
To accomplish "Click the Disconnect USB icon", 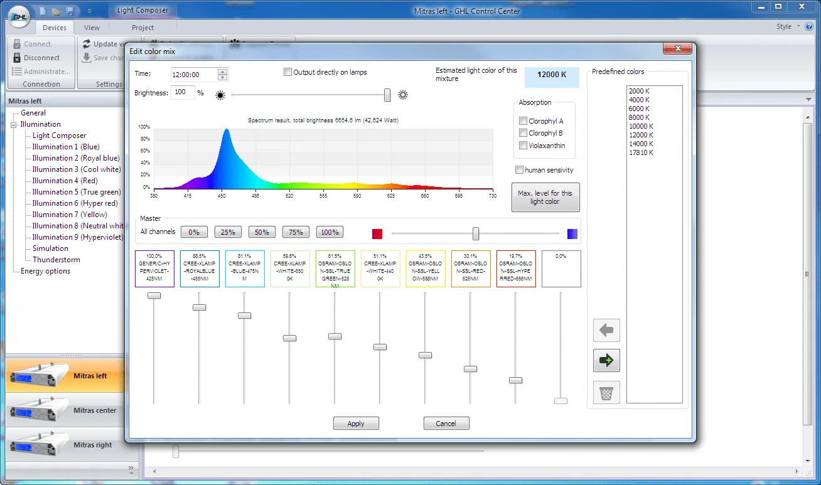I will tap(17, 58).
